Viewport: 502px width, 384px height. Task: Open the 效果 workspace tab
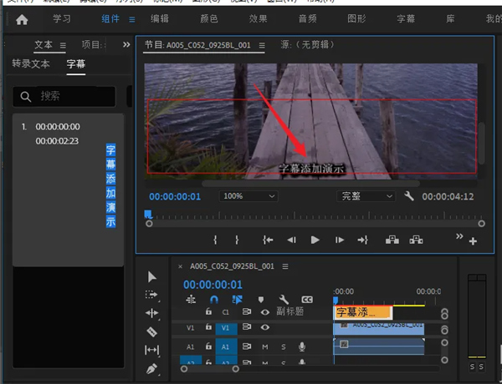point(259,18)
